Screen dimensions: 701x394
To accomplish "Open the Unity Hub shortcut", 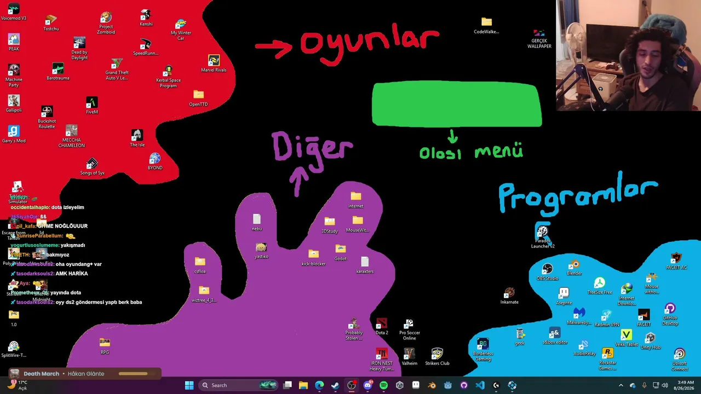I will (651, 341).
